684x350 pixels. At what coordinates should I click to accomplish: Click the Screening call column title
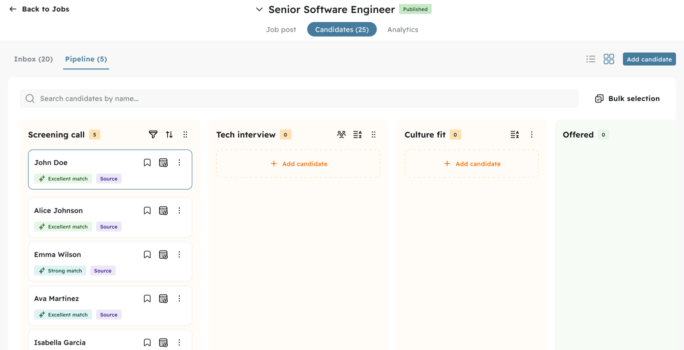pos(56,134)
